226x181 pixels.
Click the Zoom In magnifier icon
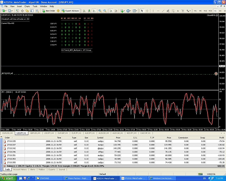point(100,11)
